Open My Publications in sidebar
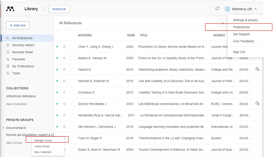This screenshot has height=163, width=276. [23, 66]
